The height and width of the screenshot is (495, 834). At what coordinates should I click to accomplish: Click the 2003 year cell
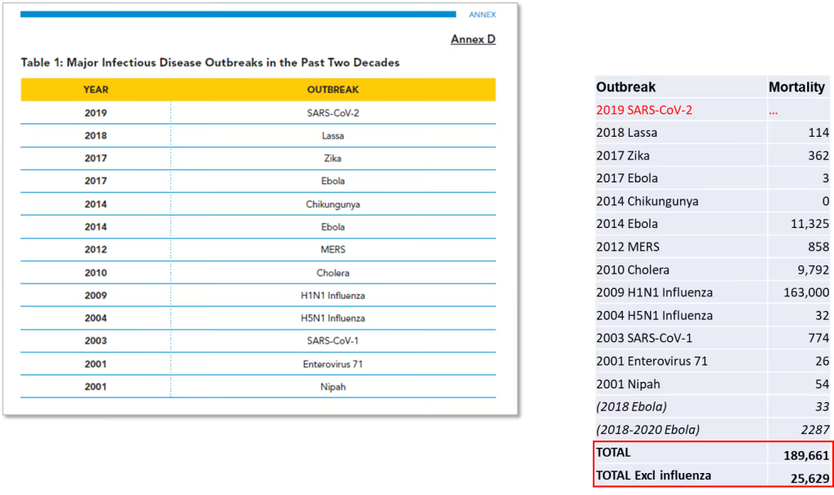(x=96, y=341)
